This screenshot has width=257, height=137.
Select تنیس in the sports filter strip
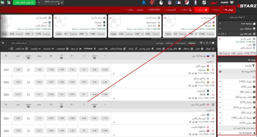point(200,49)
